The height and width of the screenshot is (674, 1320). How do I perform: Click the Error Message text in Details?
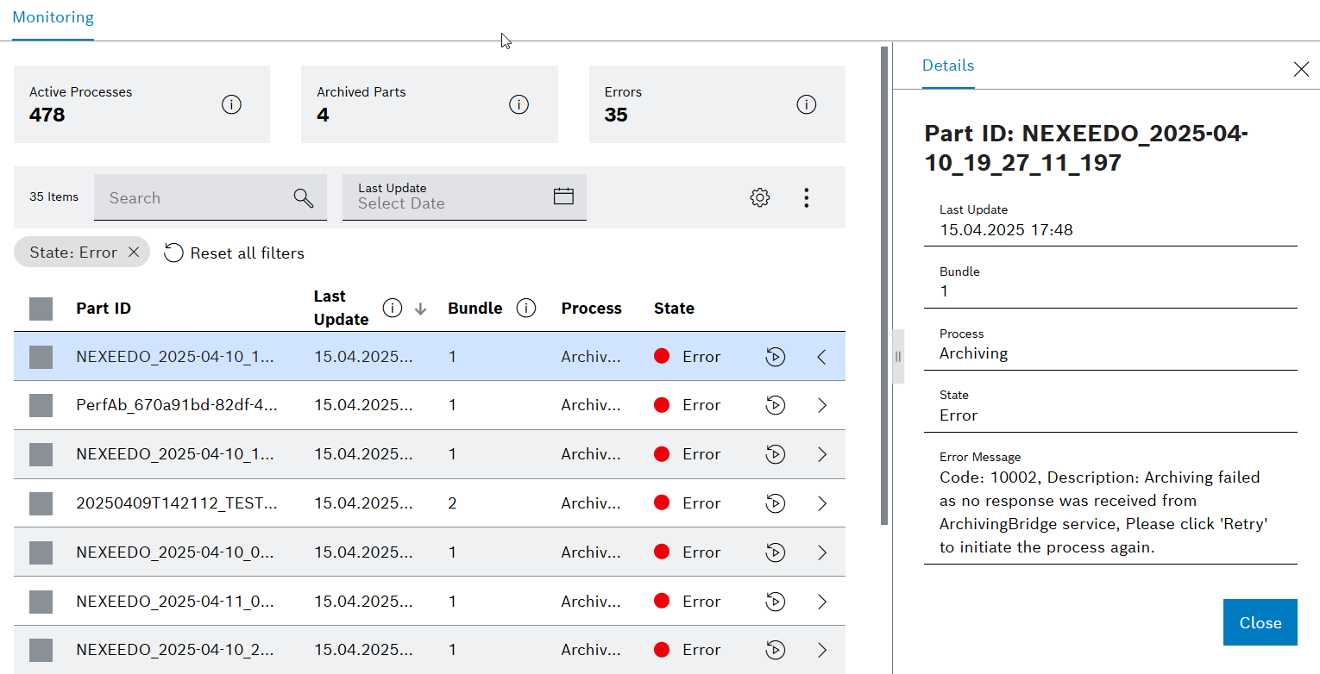(x=1103, y=512)
